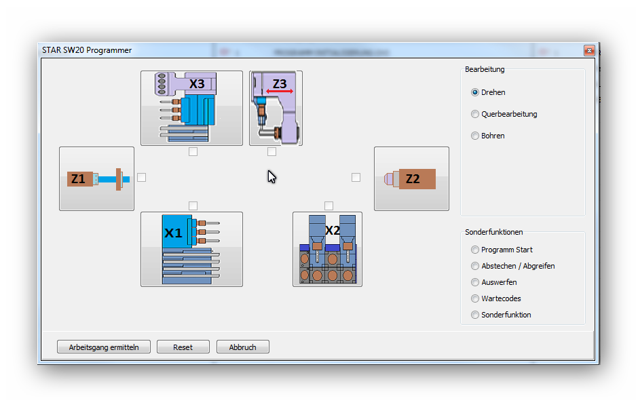Select the Z1 main spindle image
The image size is (638, 407).
[x=96, y=178]
